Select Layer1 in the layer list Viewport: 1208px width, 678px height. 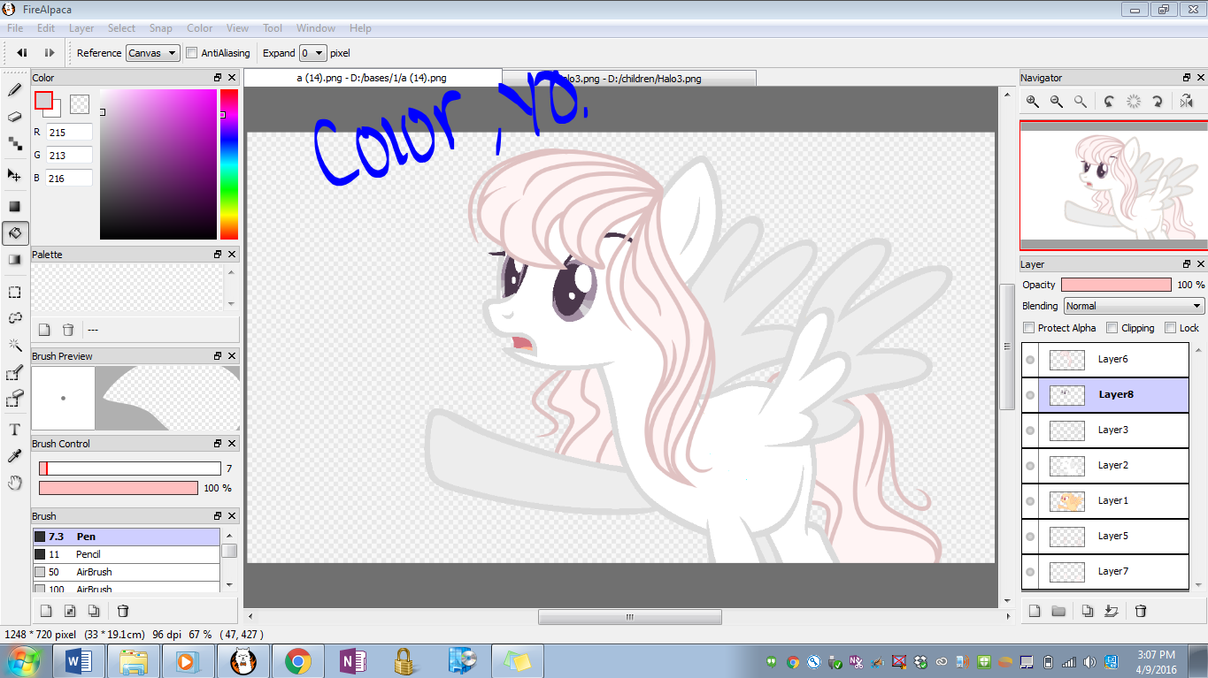click(1112, 501)
